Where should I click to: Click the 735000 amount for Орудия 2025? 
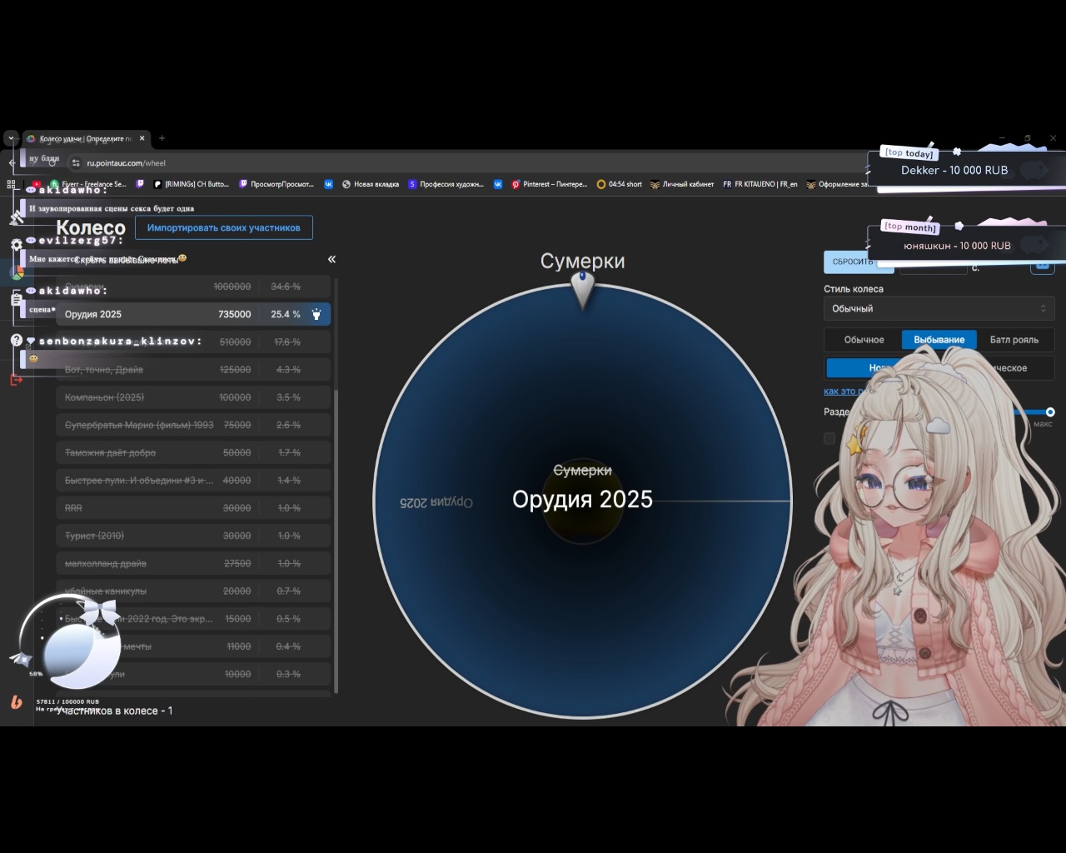pos(235,314)
